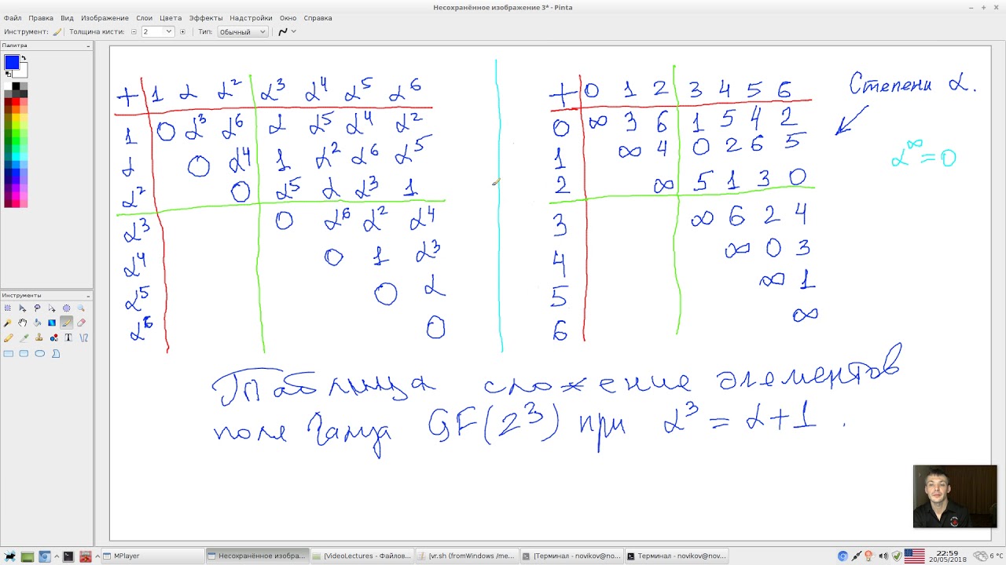Screen dimensions: 1006x565
Task: Open Цвета menu
Action: [x=171, y=17]
